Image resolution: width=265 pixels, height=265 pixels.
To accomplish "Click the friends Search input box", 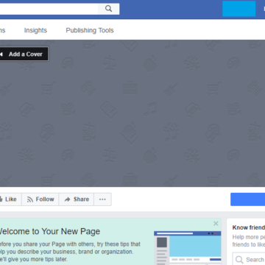I will coord(249,259).
